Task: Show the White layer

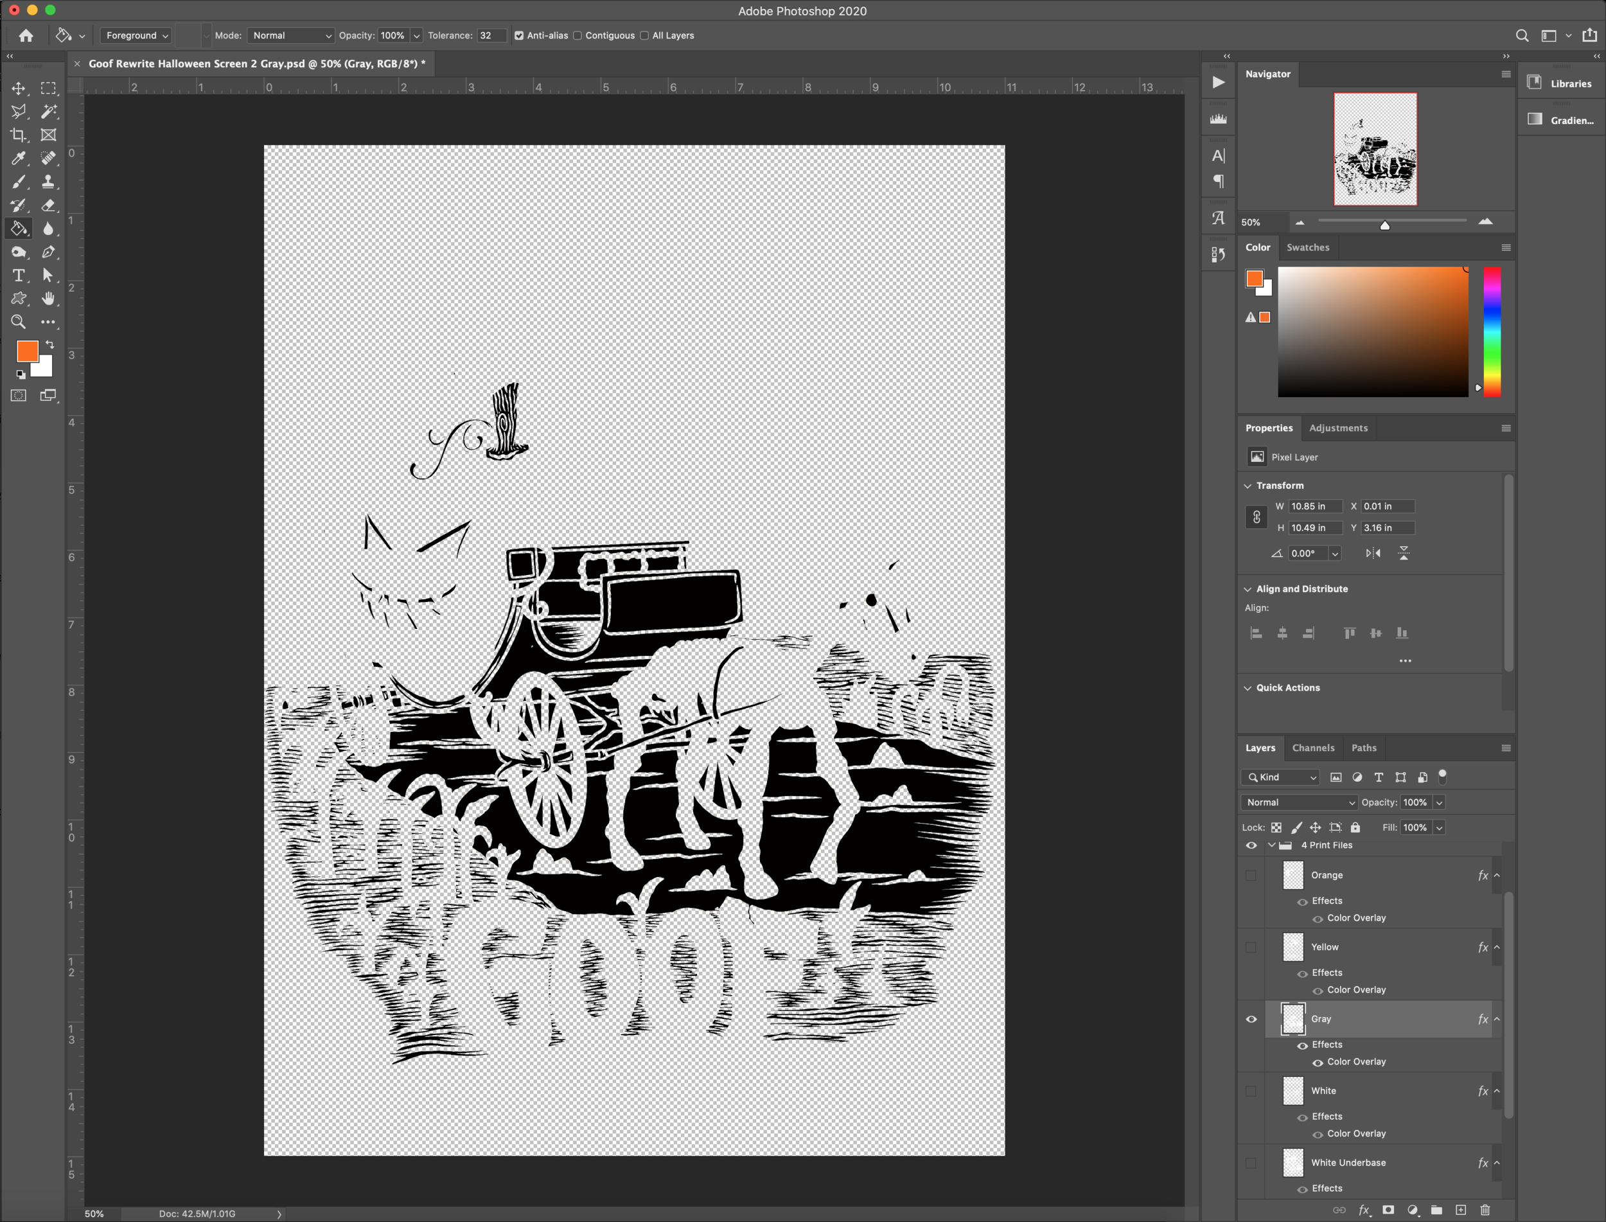Action: (1251, 1091)
